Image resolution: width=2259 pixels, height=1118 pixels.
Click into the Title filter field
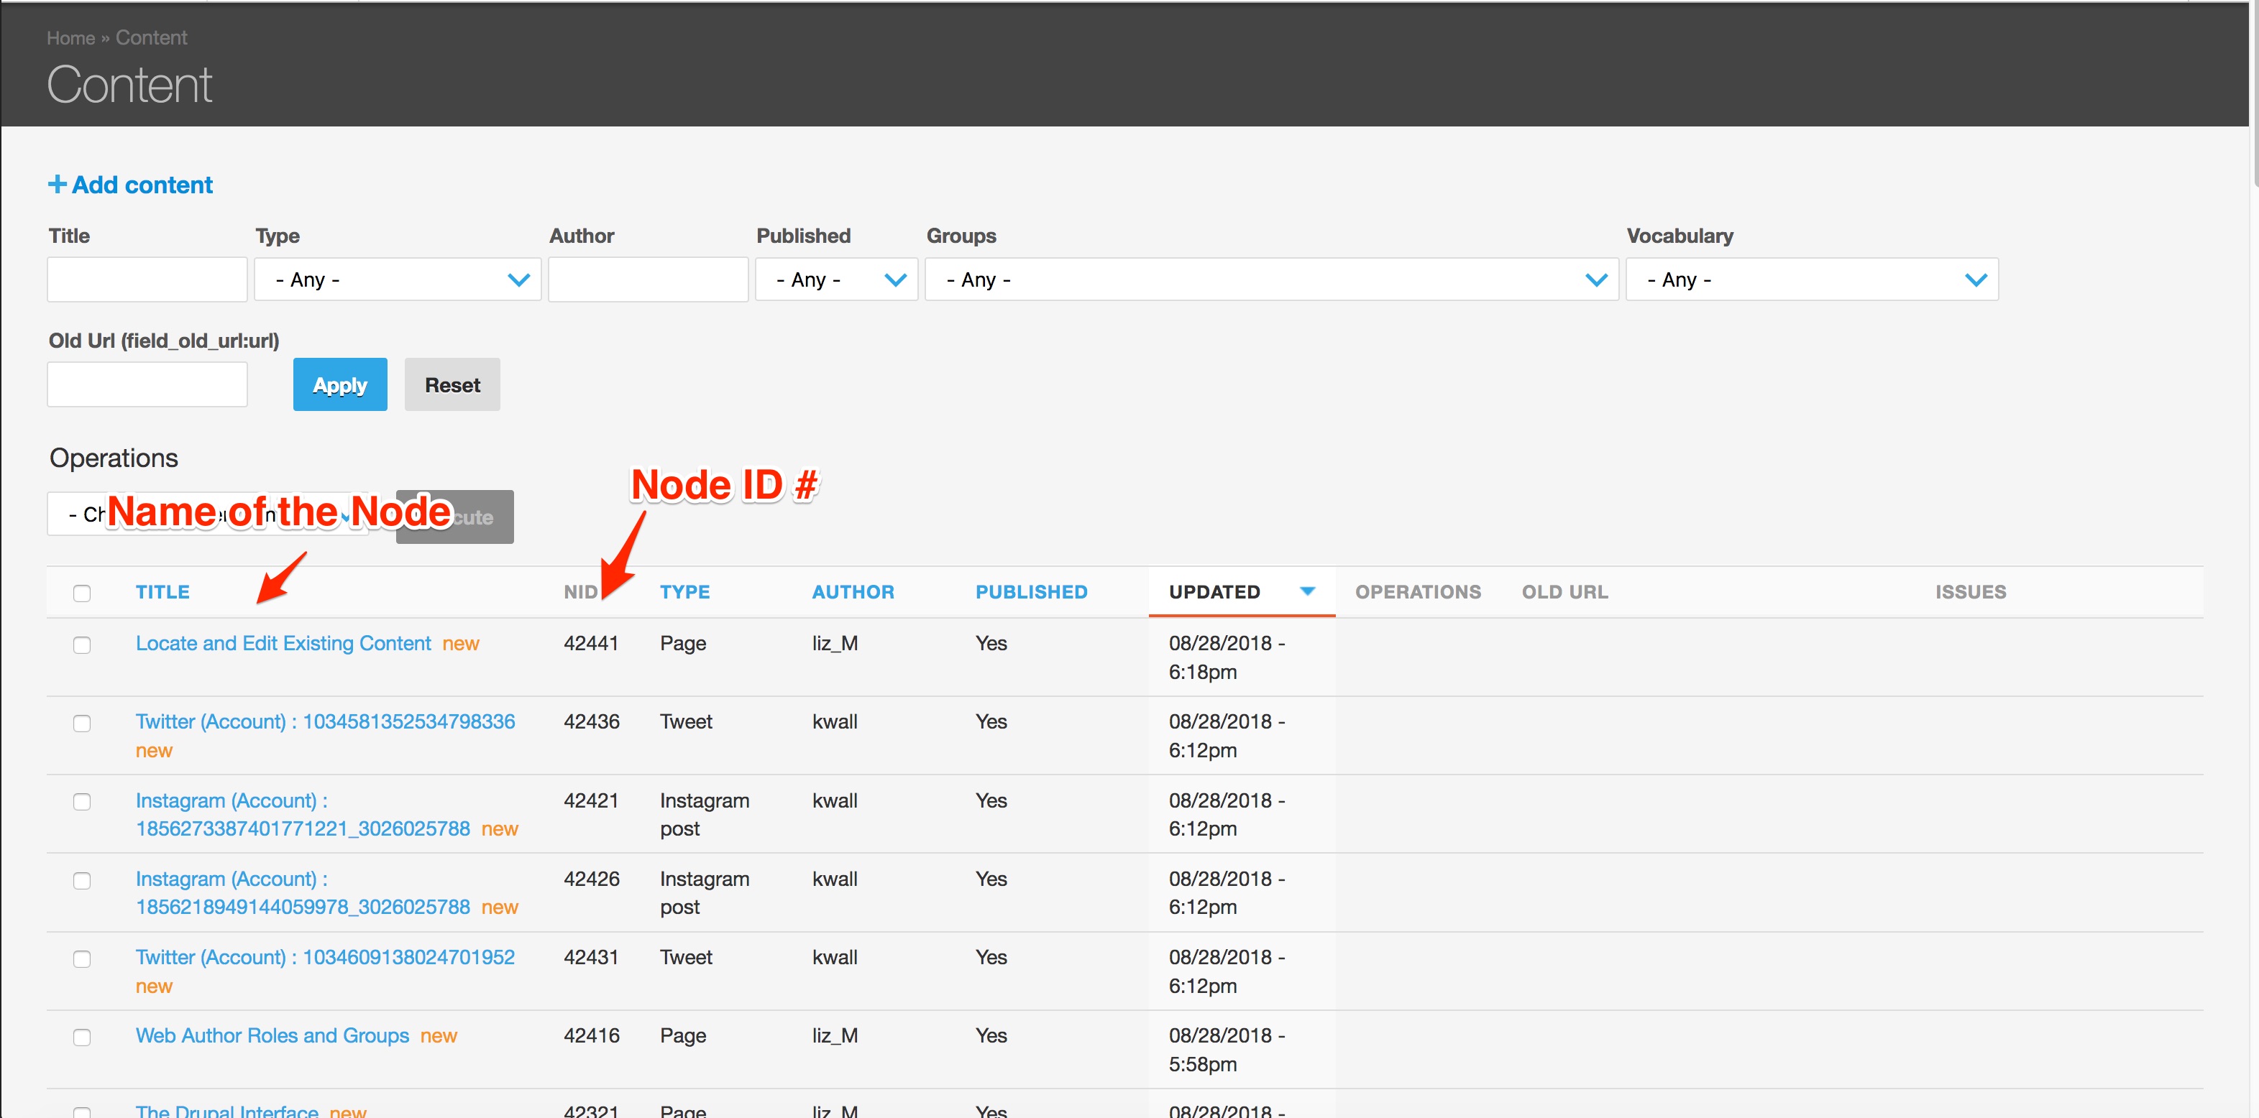point(147,279)
